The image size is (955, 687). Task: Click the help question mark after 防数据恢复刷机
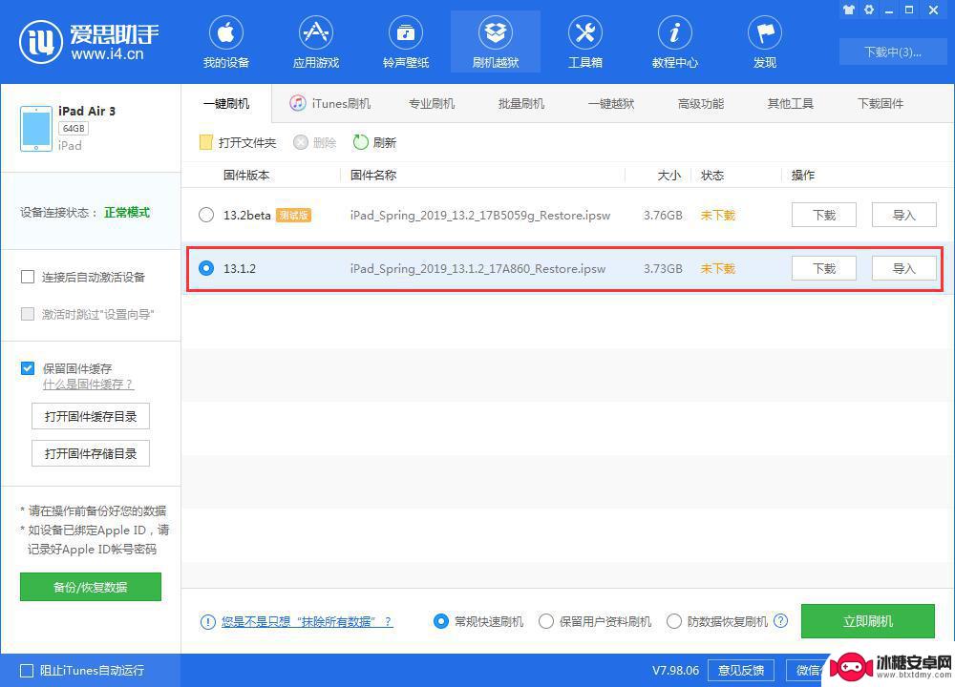(x=780, y=621)
